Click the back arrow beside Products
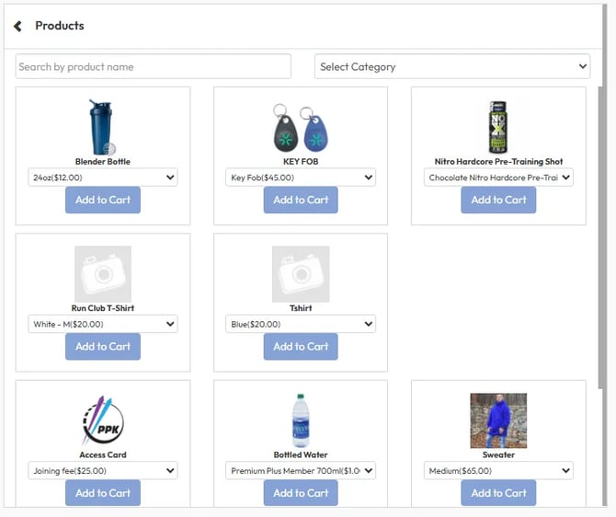616x517 pixels. pyautogui.click(x=17, y=26)
